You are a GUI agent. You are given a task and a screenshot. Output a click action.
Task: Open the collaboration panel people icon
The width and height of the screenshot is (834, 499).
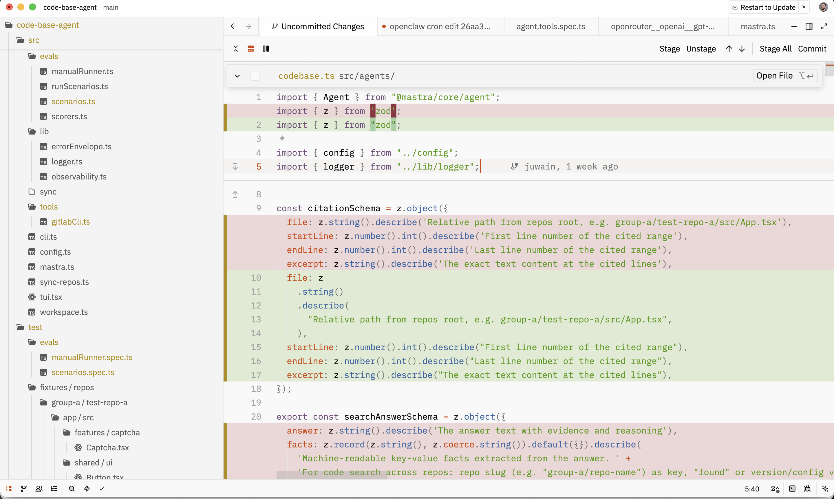click(39, 489)
